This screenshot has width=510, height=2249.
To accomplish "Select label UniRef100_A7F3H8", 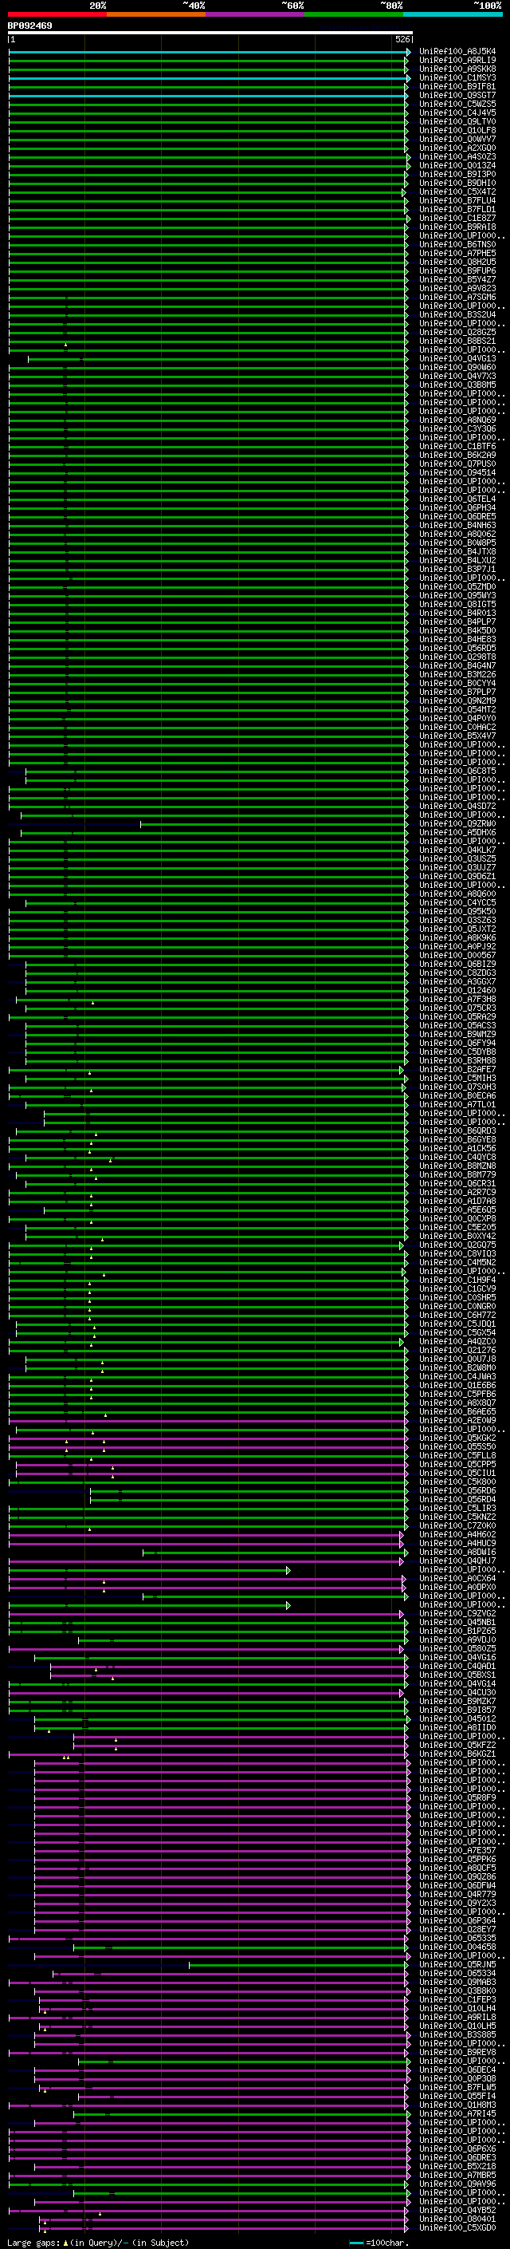I will (x=457, y=999).
